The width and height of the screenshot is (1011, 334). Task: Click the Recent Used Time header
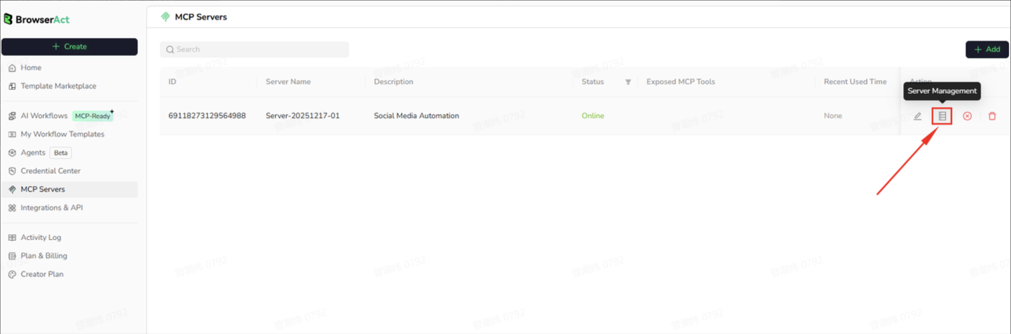coord(855,81)
